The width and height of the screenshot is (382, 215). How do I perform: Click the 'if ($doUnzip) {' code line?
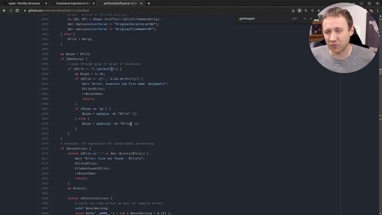pos(74,59)
